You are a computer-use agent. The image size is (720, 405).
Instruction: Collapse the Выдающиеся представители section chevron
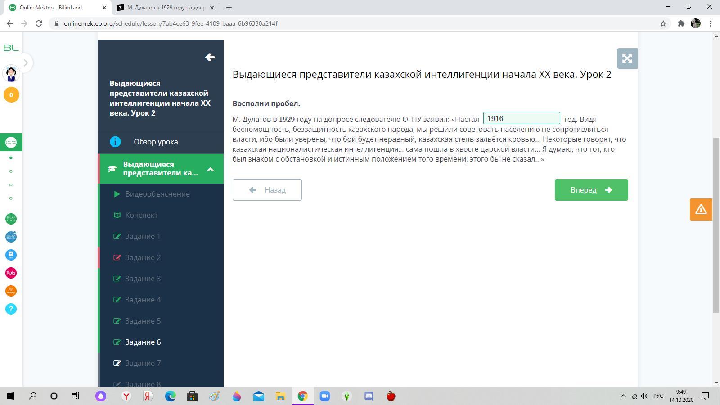point(210,169)
